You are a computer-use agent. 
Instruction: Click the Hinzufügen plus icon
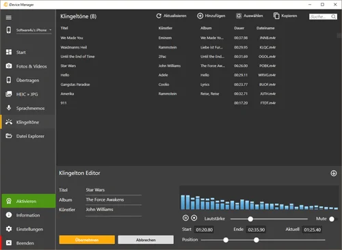point(200,16)
